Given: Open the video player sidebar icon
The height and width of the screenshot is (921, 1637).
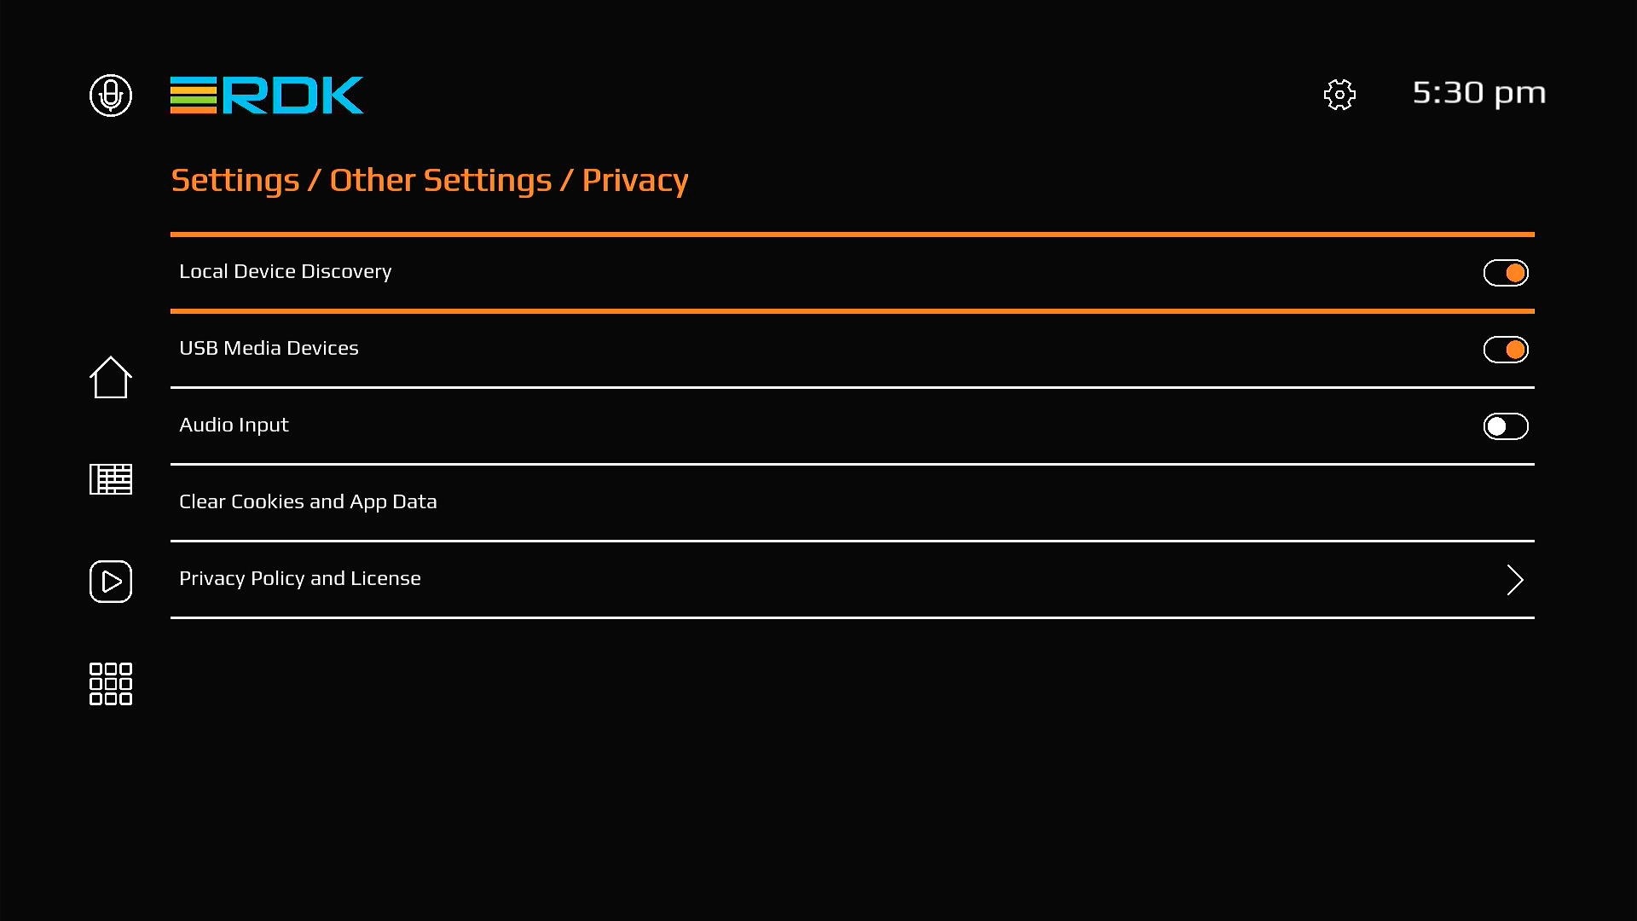Looking at the screenshot, I should pos(111,582).
